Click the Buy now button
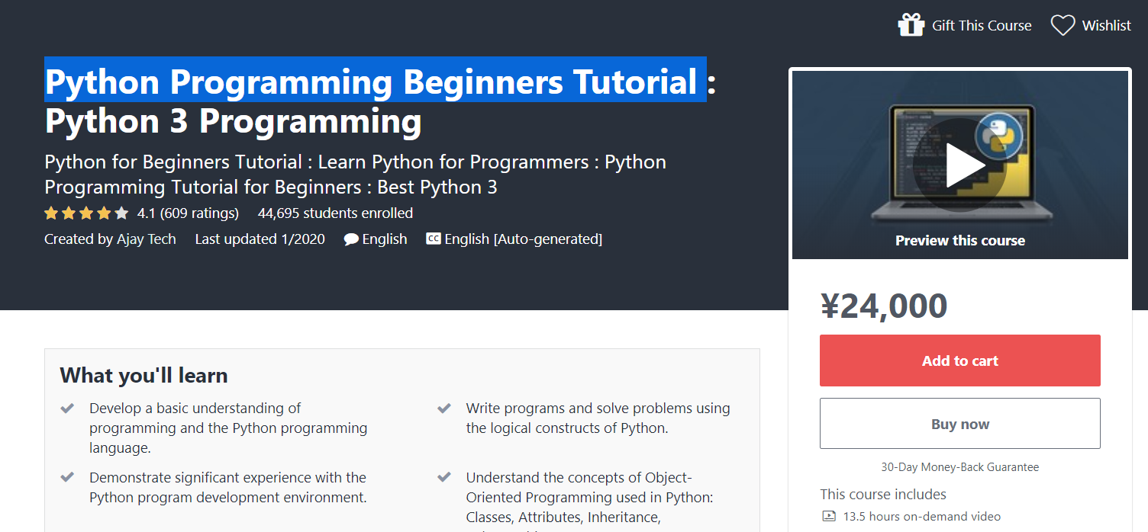1148x532 pixels. 960,424
